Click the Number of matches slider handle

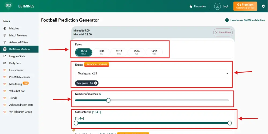point(108,100)
